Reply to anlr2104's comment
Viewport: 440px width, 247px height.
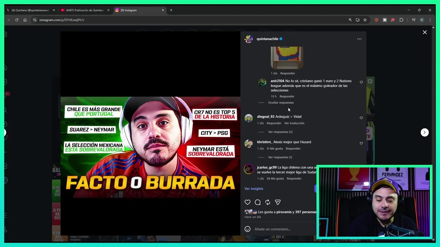[287, 96]
